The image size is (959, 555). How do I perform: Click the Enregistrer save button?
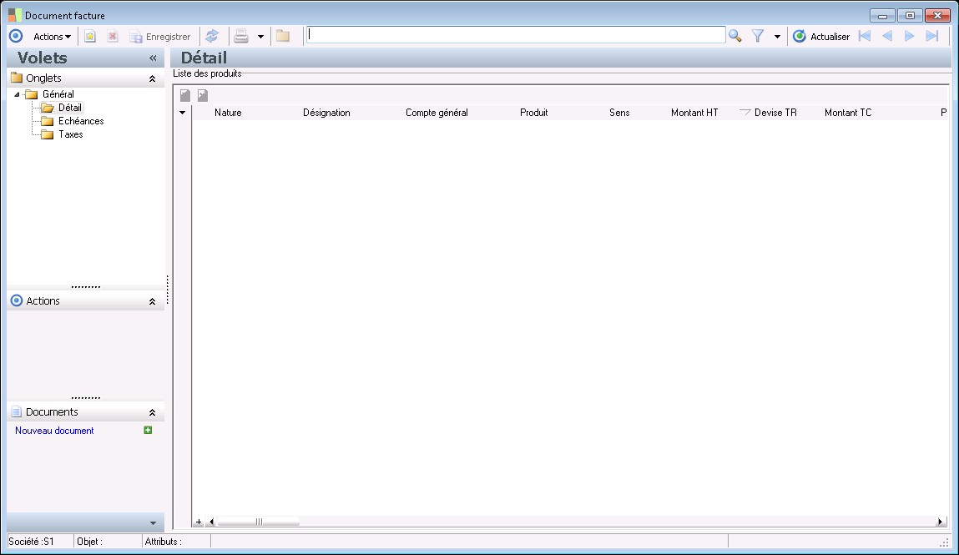(x=159, y=37)
